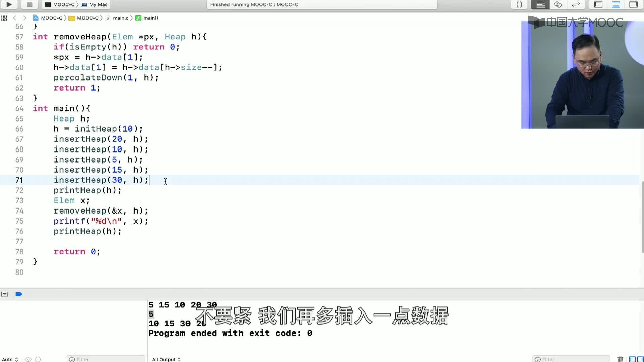644x362 pixels.
Task: Click 'Elem x;' declaration line
Action: tap(71, 200)
